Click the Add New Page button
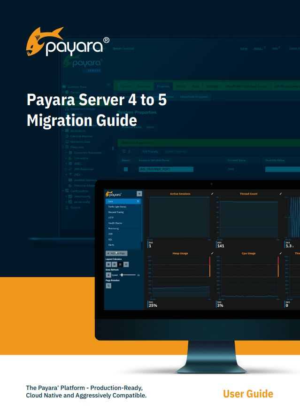 point(116,253)
